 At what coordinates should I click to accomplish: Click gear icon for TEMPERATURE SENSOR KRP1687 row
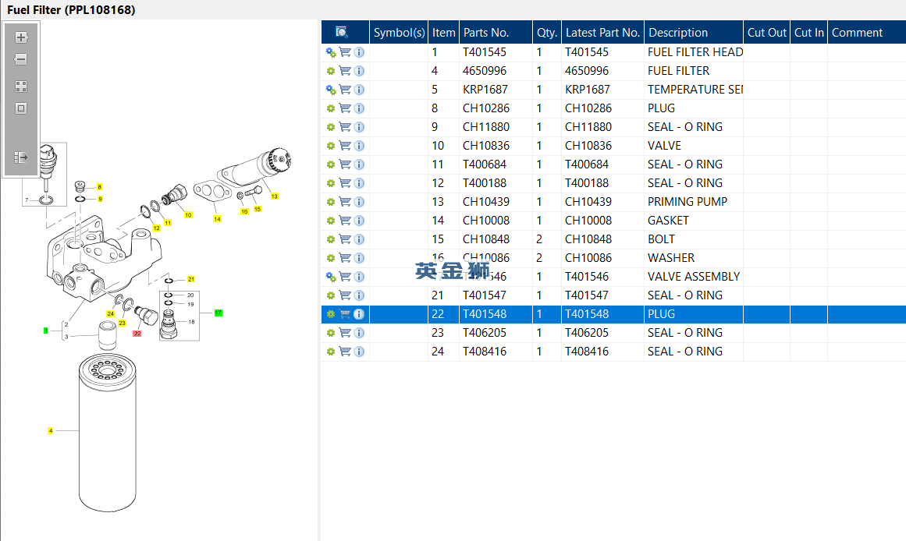[331, 90]
